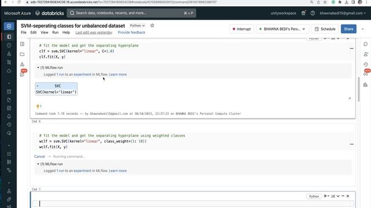This screenshot has height=208, width=371.
Task: Open the '1 run' link in Cmd 5 output
Action: click(x=60, y=75)
